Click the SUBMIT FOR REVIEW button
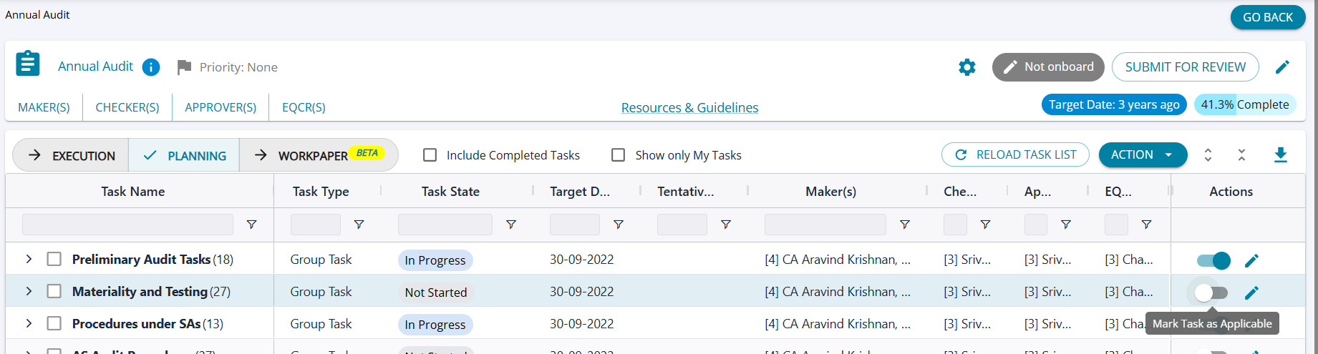 pyautogui.click(x=1185, y=67)
